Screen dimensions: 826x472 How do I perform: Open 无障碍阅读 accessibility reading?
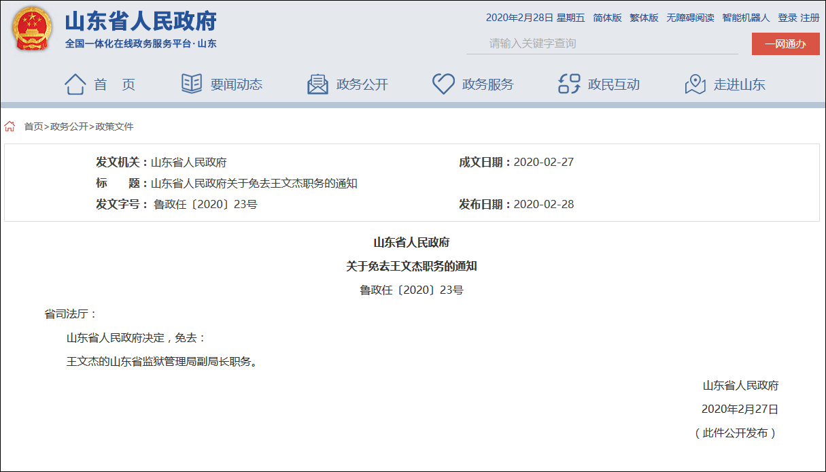click(690, 18)
